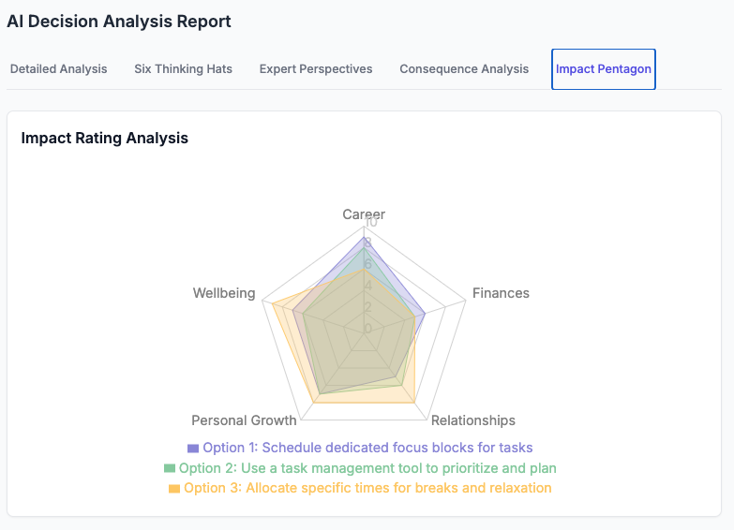View the Expert Perspectives tab
The width and height of the screenshot is (734, 530).
click(x=316, y=69)
